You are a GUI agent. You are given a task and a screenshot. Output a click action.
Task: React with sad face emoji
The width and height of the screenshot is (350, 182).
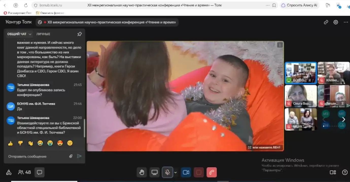[70, 143]
